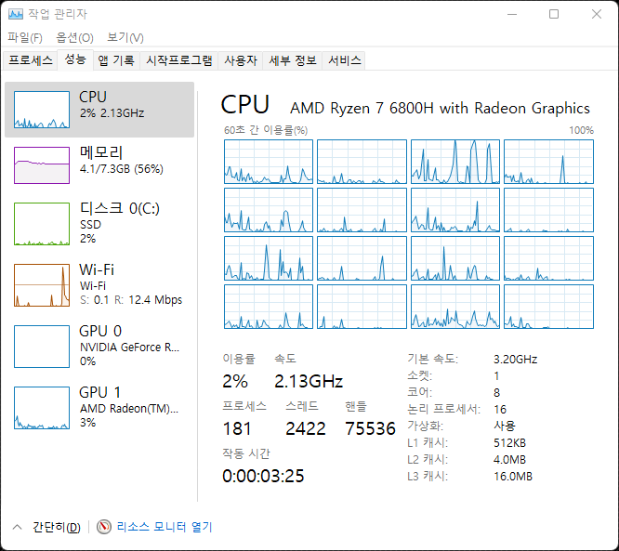Switch to the 앱 기록 tab
The width and height of the screenshot is (619, 551).
pyautogui.click(x=116, y=60)
